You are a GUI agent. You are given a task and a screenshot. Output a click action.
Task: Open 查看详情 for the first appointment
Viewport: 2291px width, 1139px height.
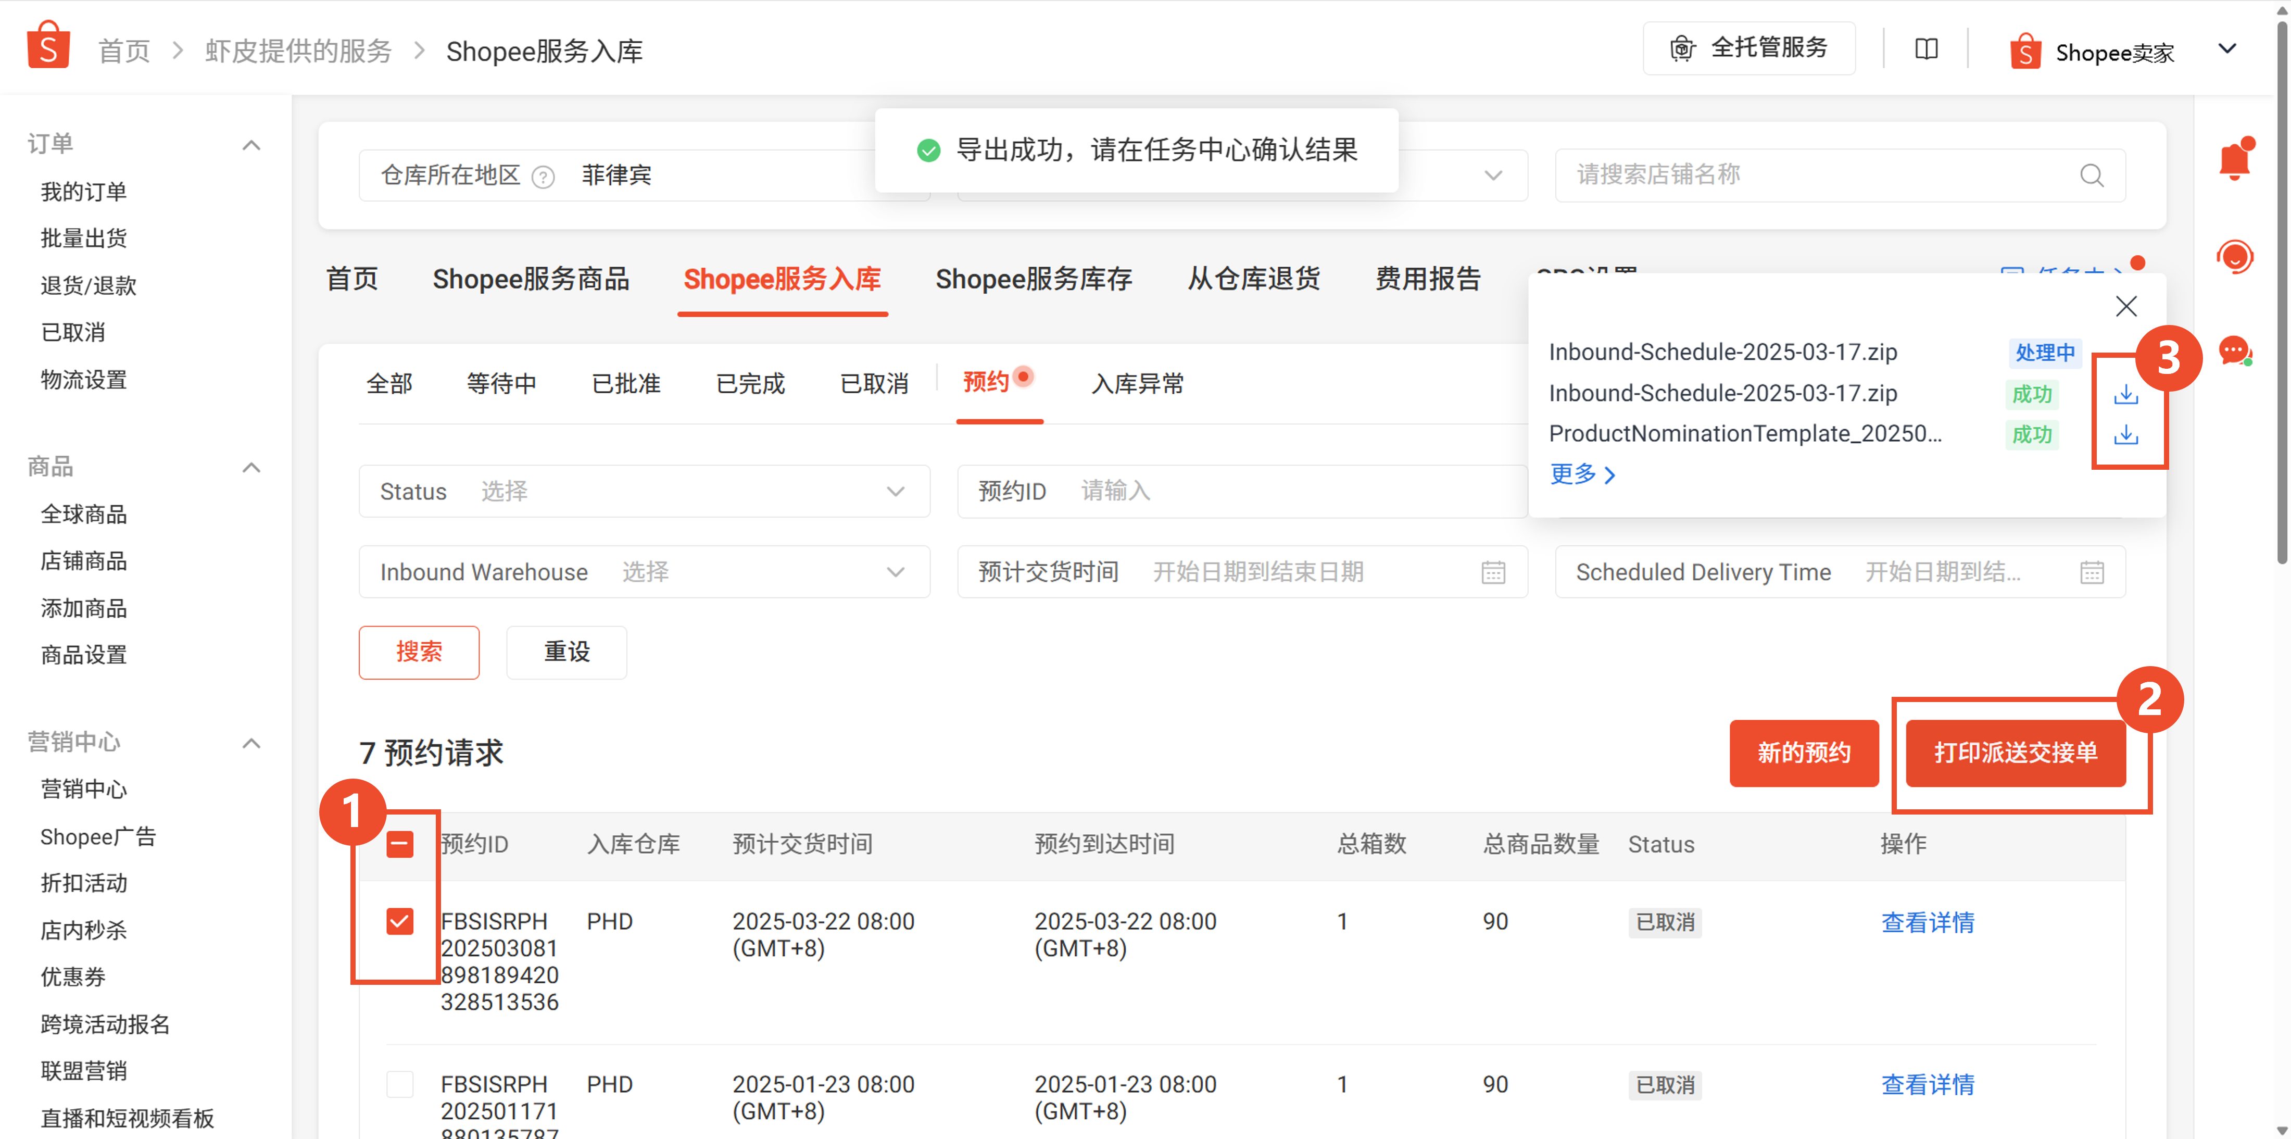(x=1927, y=922)
